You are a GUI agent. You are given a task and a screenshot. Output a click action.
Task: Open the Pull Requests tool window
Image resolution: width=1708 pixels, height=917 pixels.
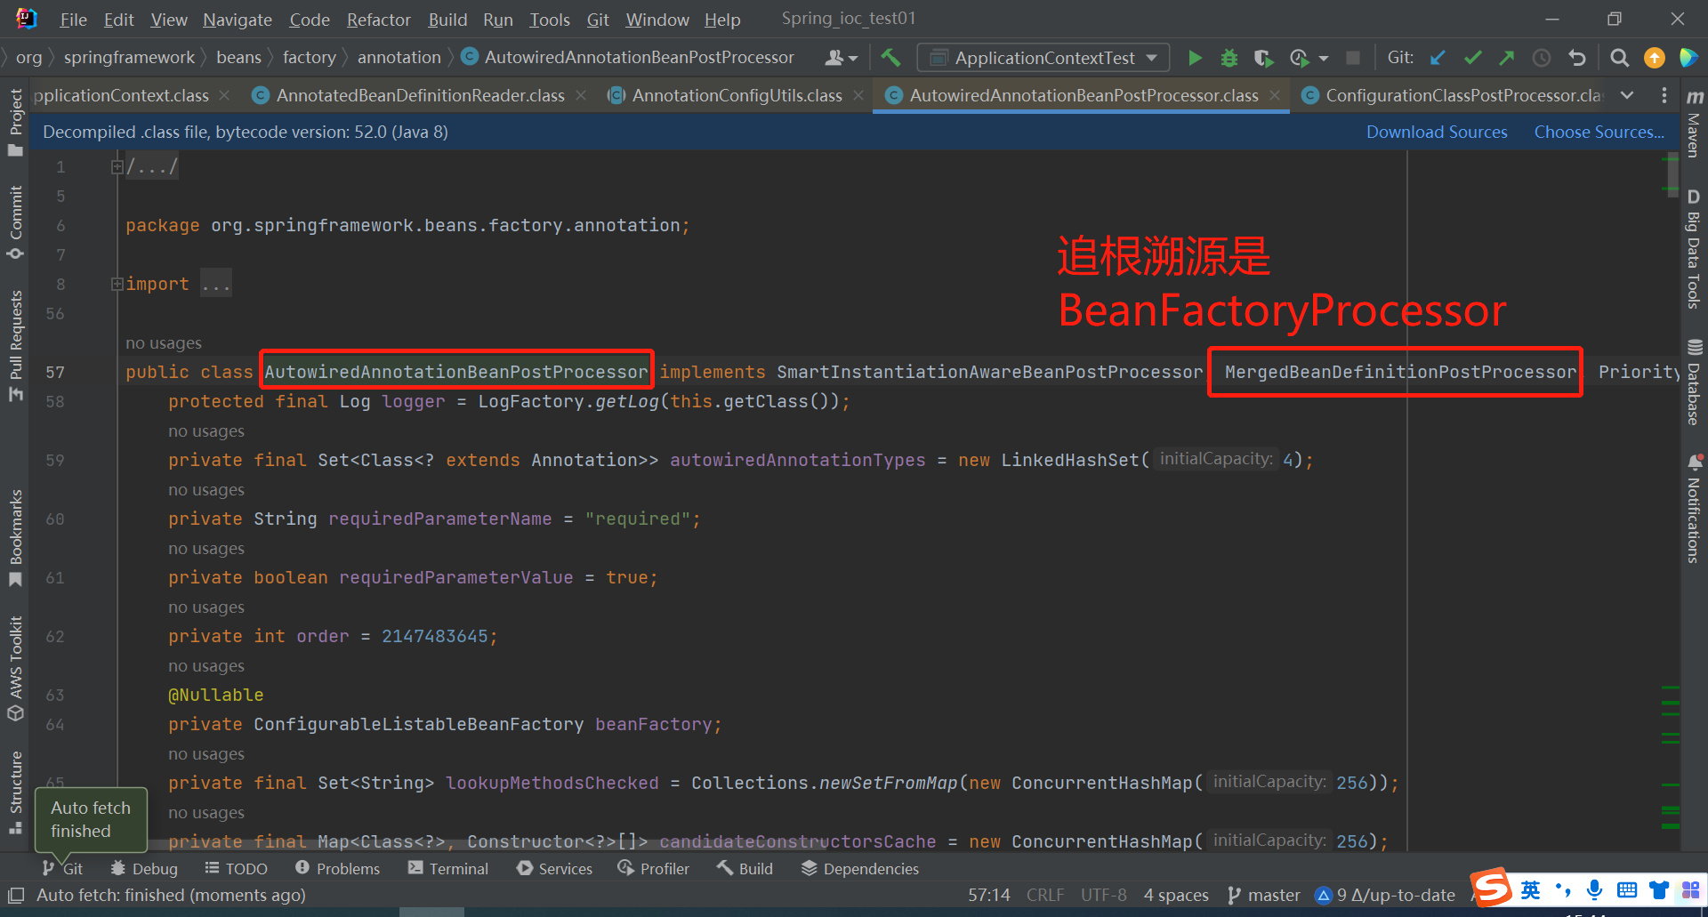click(x=15, y=345)
